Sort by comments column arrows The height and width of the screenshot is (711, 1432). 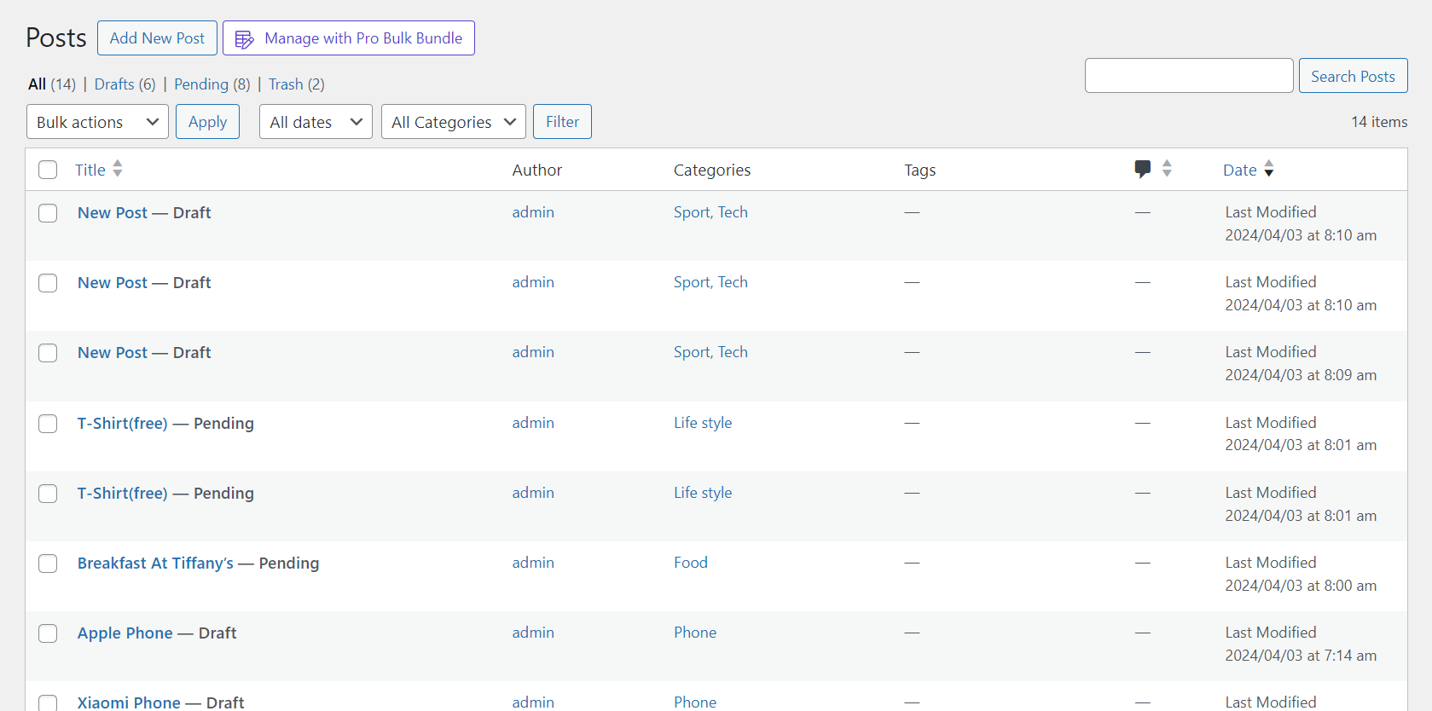tap(1167, 169)
